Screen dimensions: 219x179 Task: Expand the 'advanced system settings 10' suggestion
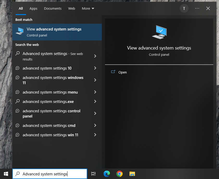(95, 68)
